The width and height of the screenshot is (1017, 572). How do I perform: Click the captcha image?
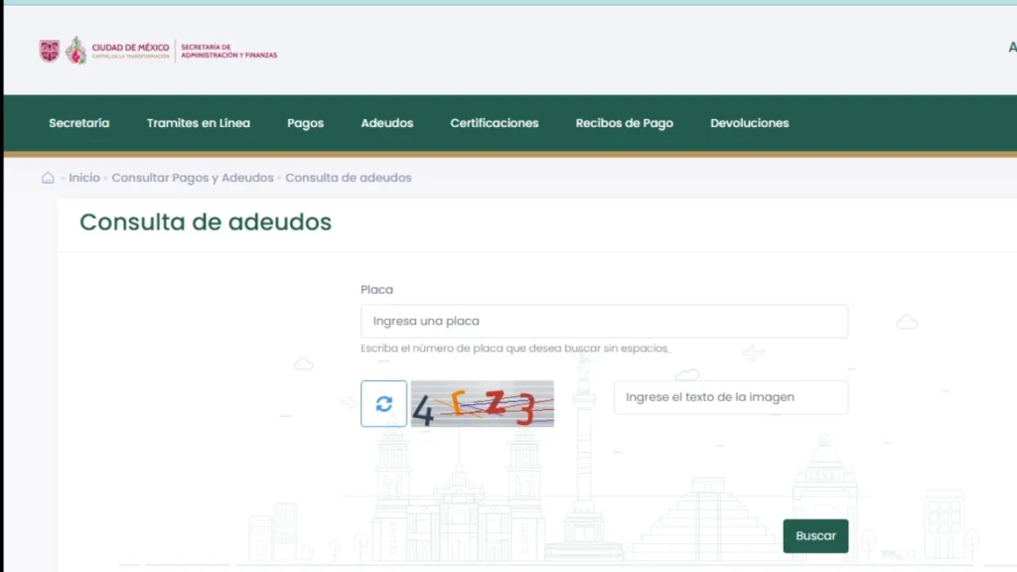coord(483,403)
